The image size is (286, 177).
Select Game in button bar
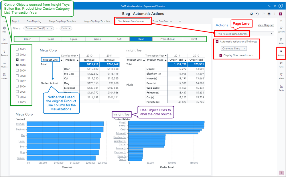point(97,39)
